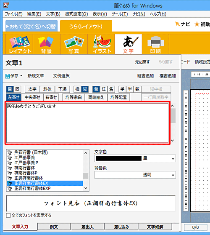
Task: Select 右寄せ right alignment
Action: point(51,97)
